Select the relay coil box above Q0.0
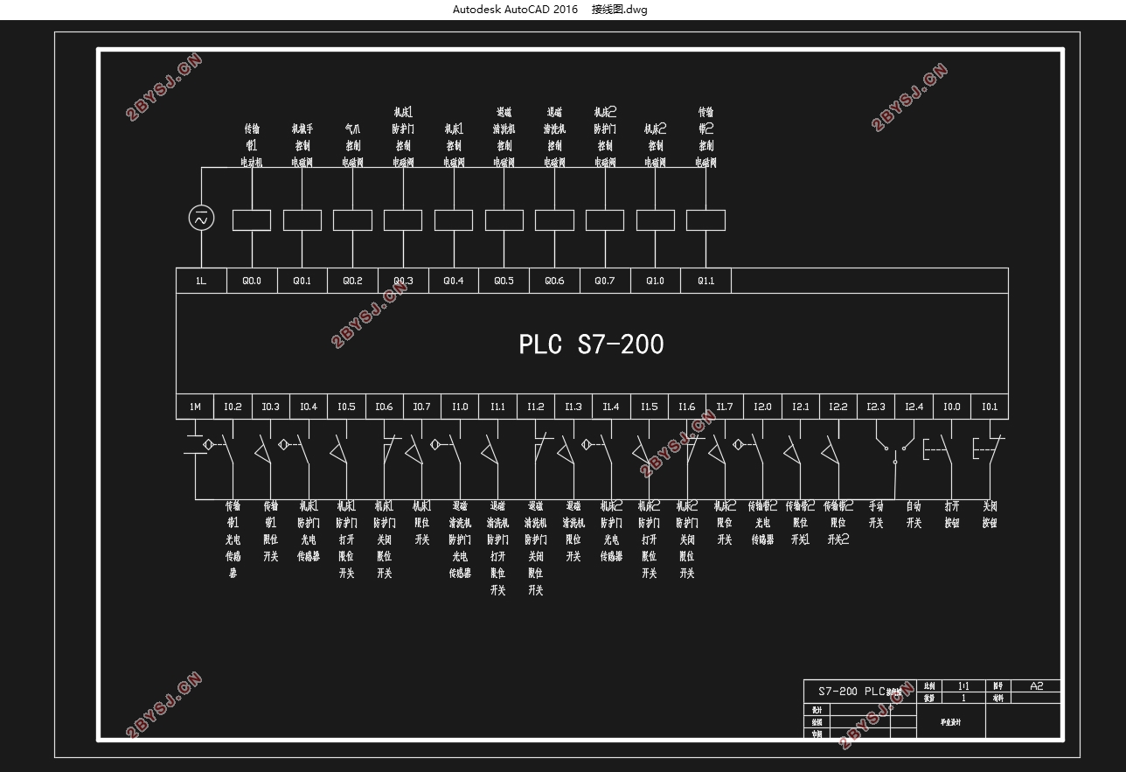This screenshot has width=1126, height=772. pyautogui.click(x=251, y=220)
